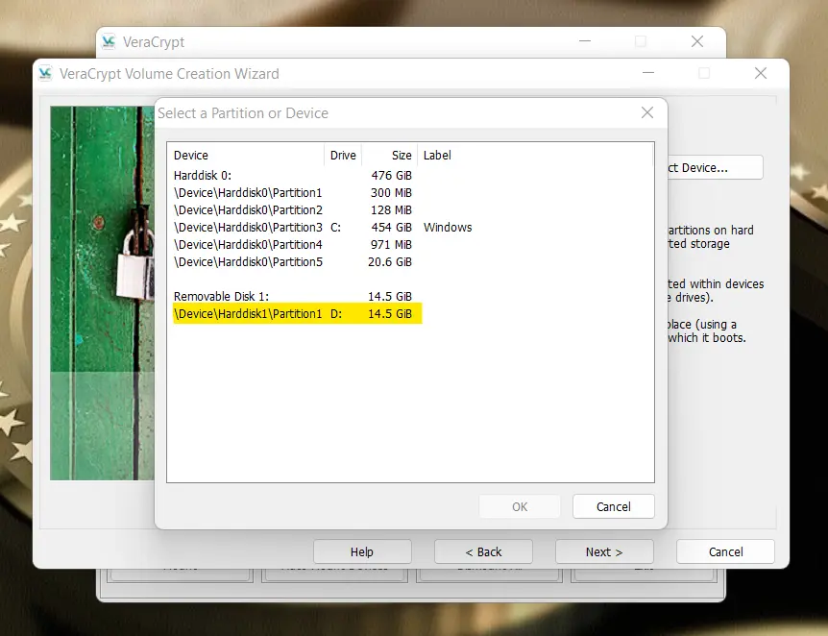Viewport: 828px width, 636px height.
Task: Sort list by Device column header
Action: click(246, 156)
